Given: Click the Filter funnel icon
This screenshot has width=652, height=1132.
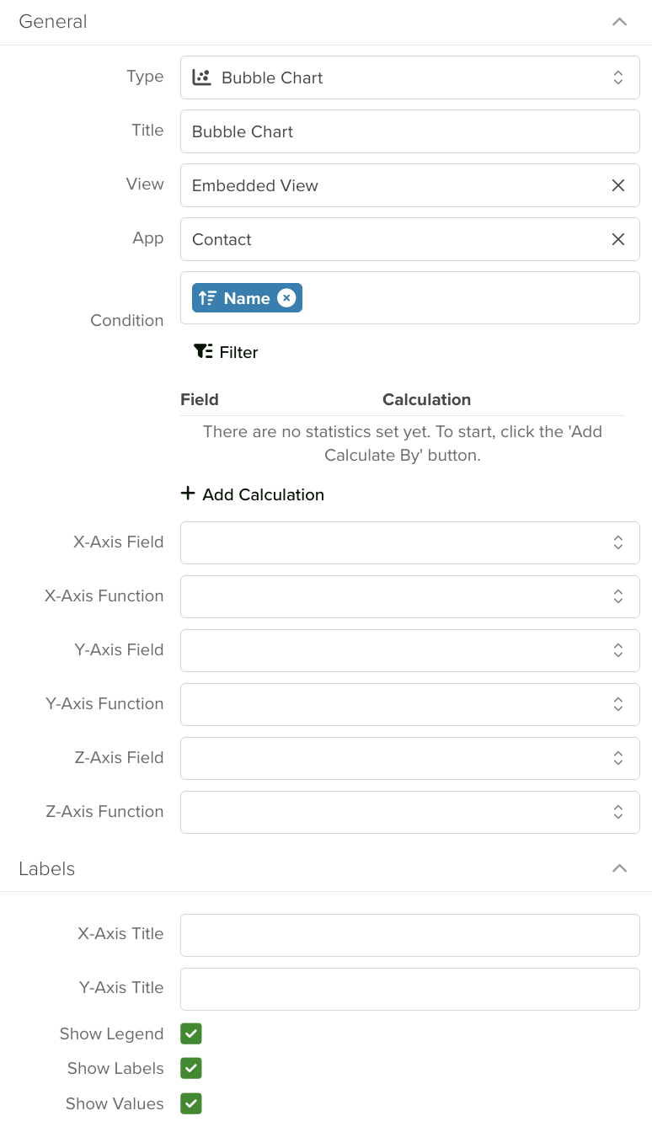Looking at the screenshot, I should [x=203, y=351].
